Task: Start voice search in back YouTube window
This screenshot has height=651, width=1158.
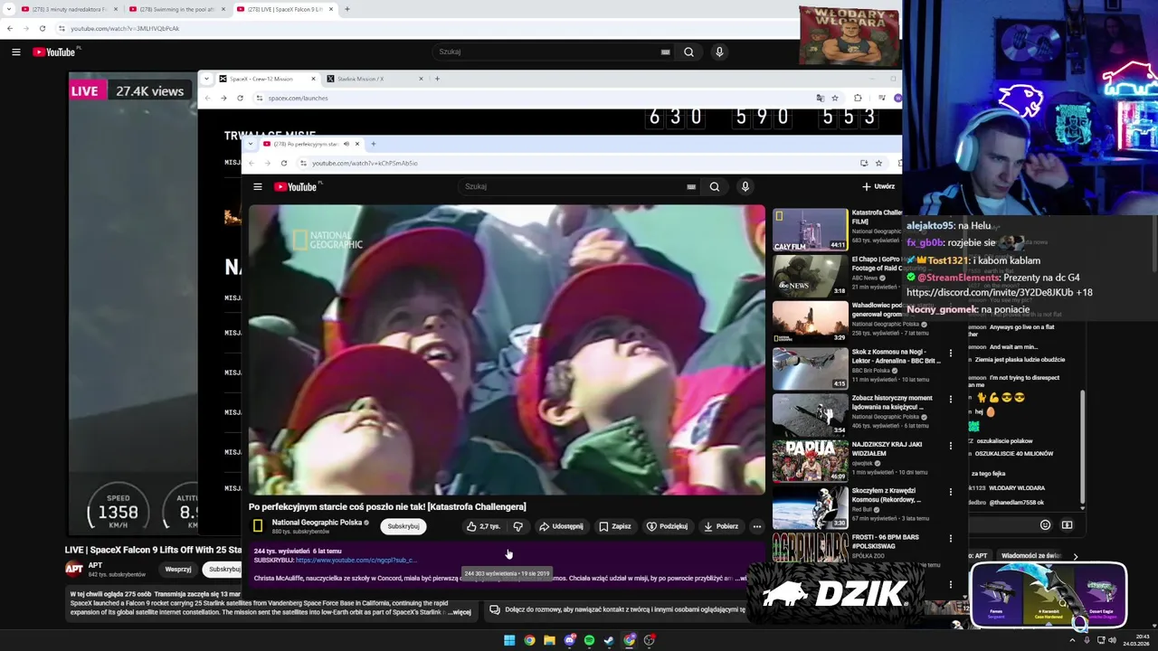Action: tap(719, 52)
